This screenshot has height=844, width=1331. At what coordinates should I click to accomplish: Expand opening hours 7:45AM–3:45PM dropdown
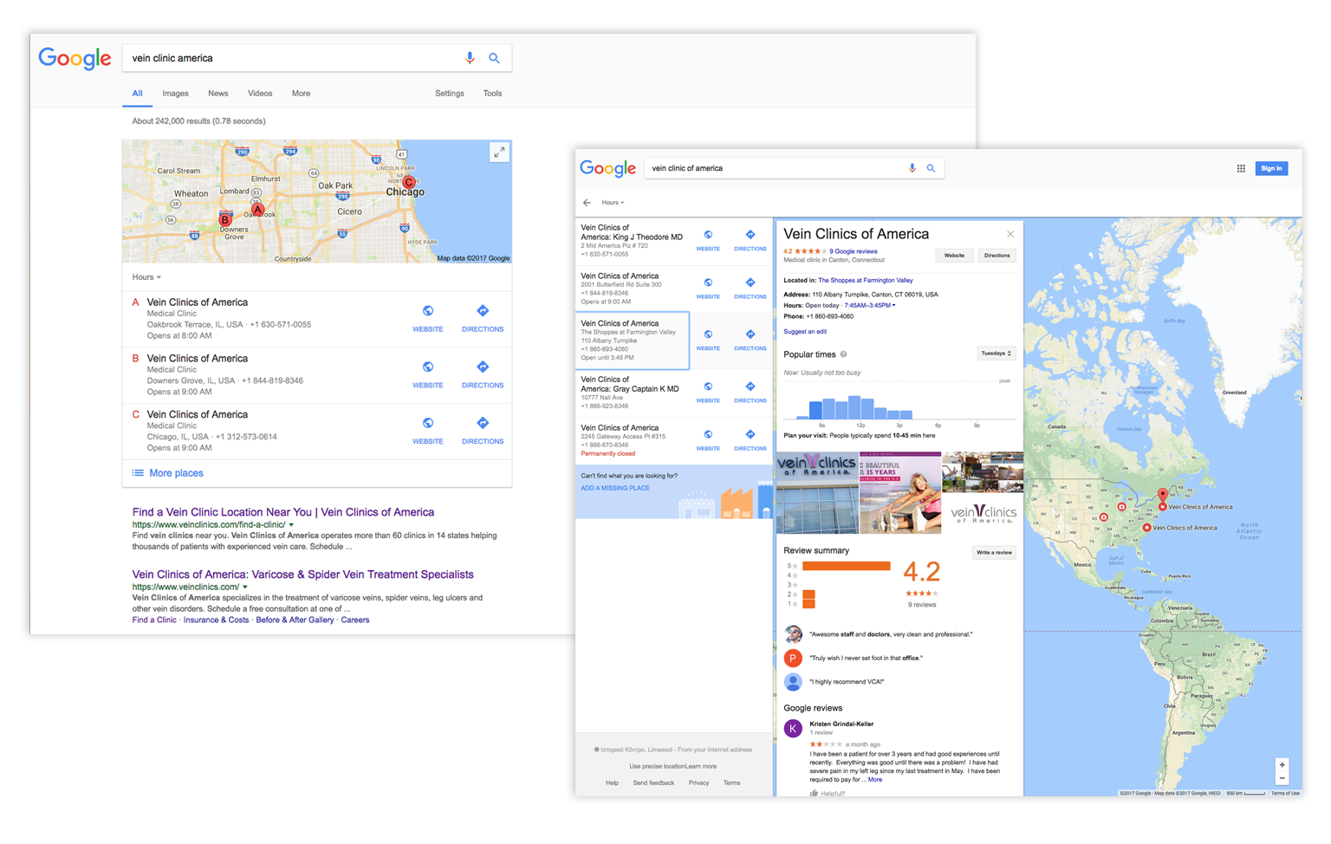870,305
